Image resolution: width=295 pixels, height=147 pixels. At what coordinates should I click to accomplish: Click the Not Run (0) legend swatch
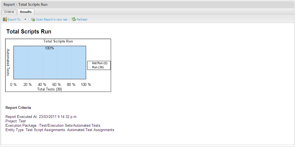pos(89,63)
